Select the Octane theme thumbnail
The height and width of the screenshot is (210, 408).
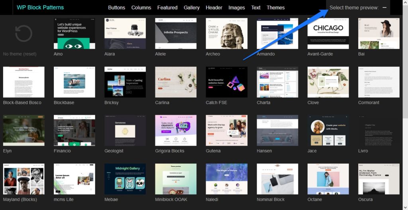coord(328,179)
